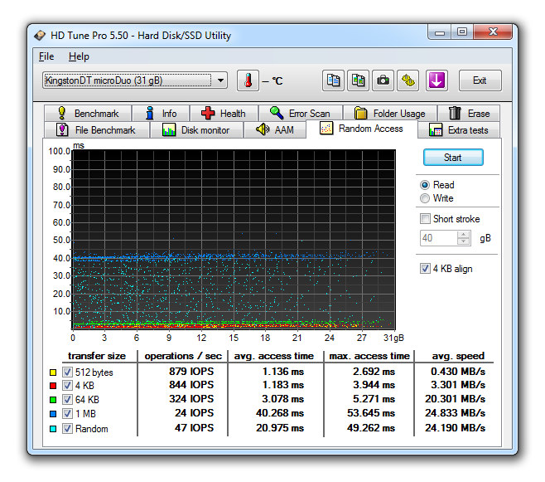Minimize the HD Tune Pro window

click(440, 32)
